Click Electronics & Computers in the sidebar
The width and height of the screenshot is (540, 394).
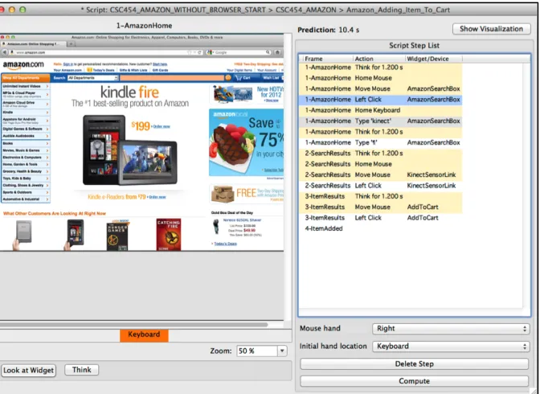(x=26, y=157)
